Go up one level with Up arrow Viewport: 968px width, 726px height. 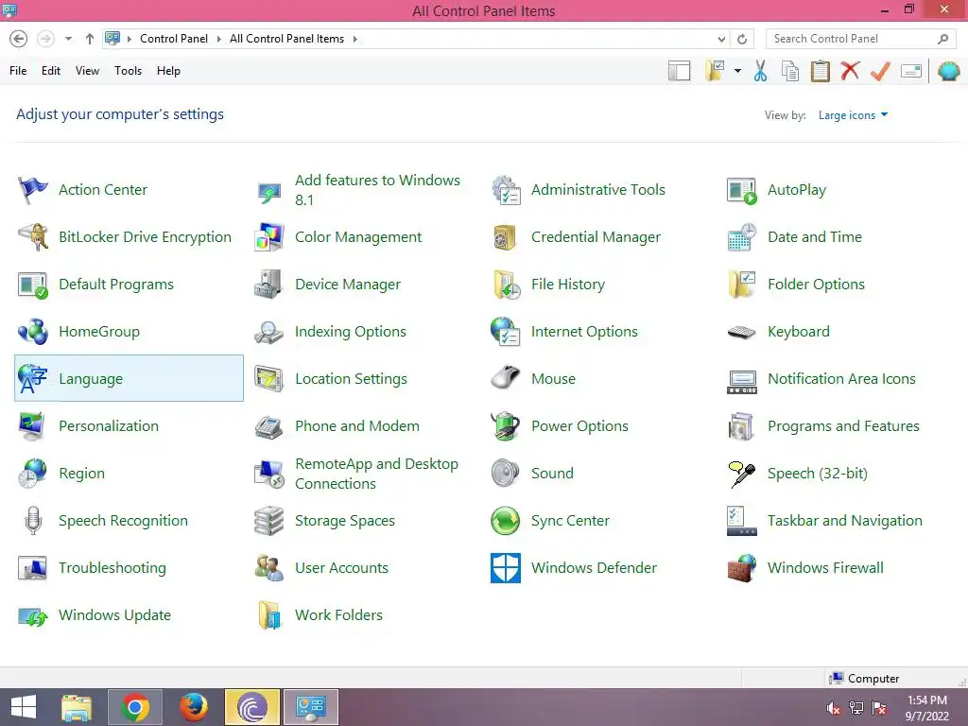[x=90, y=39]
